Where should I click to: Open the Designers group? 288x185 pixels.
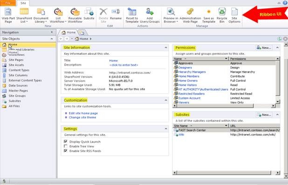pos(185,67)
